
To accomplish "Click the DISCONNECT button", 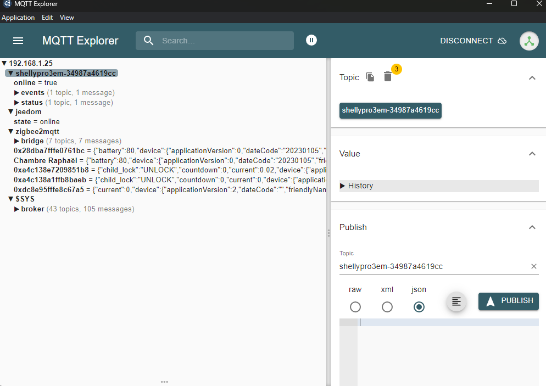I will [473, 41].
